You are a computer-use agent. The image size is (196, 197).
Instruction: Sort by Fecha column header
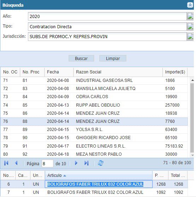pyautogui.click(x=59, y=72)
